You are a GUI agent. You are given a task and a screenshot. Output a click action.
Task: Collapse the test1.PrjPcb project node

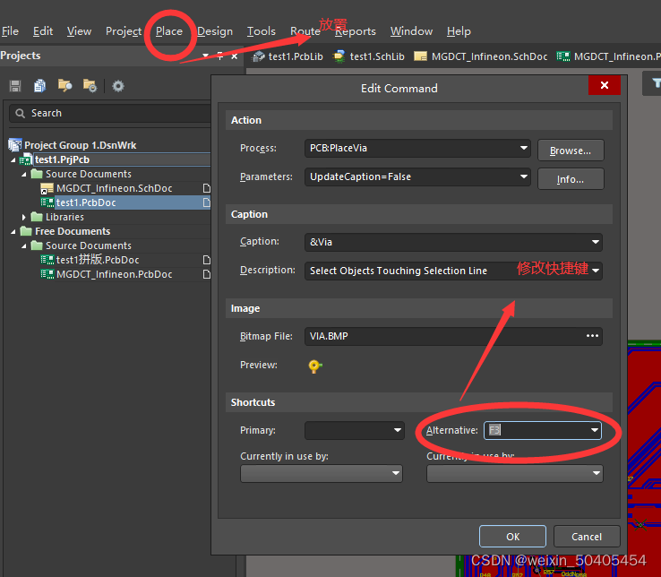[13, 160]
